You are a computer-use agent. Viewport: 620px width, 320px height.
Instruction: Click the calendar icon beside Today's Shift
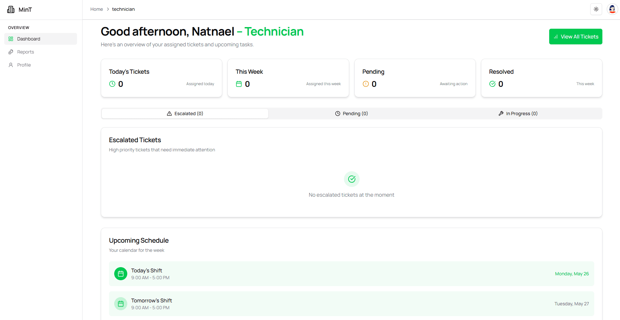[120, 274]
